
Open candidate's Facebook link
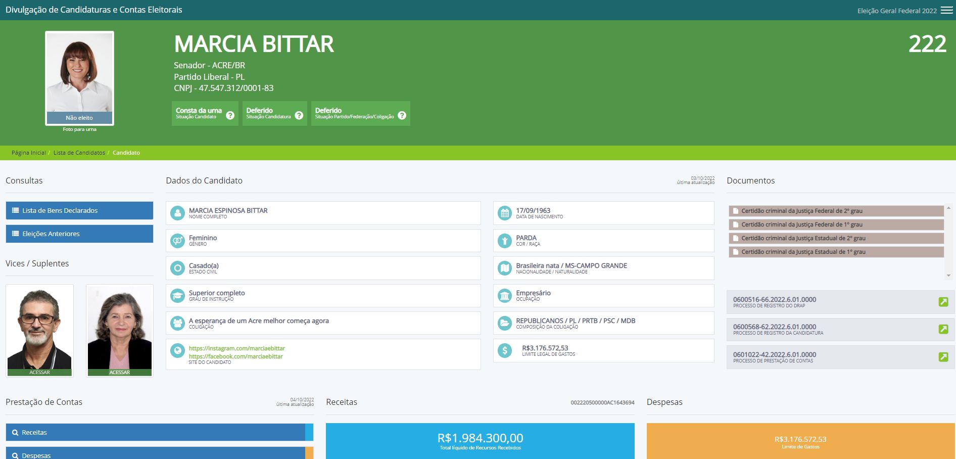[235, 356]
